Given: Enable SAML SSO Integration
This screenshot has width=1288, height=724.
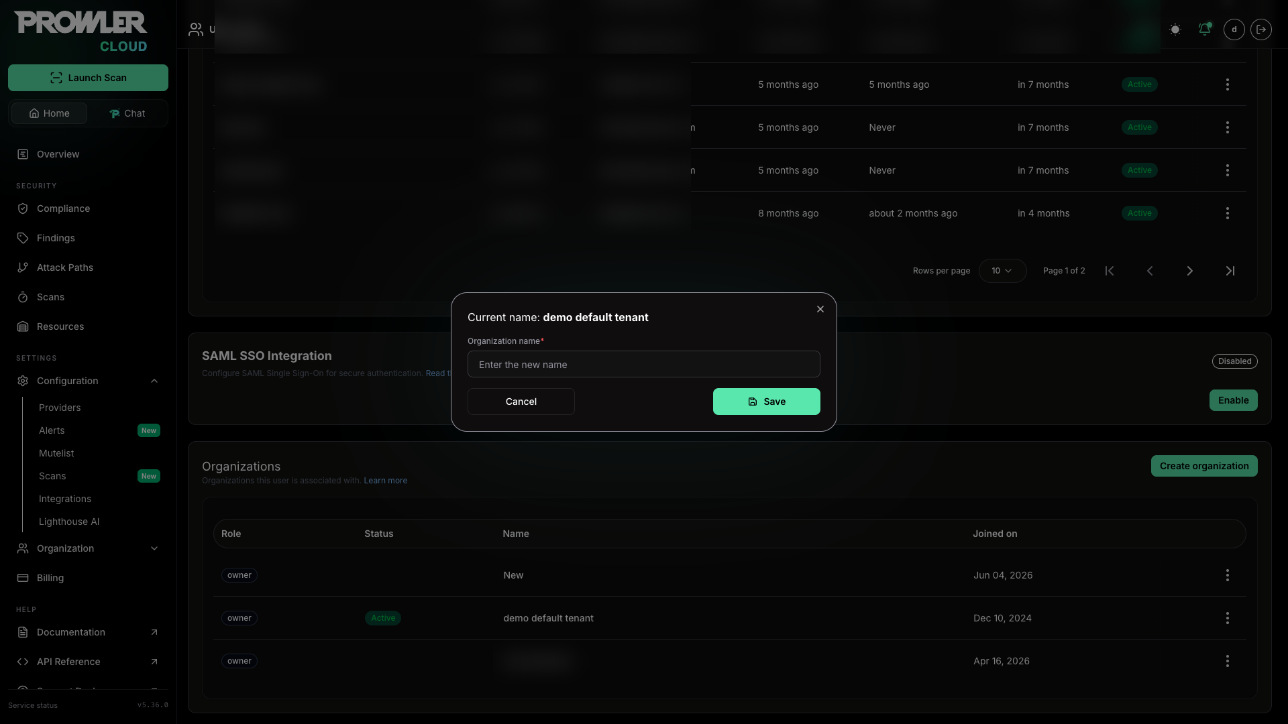Looking at the screenshot, I should tap(1234, 400).
